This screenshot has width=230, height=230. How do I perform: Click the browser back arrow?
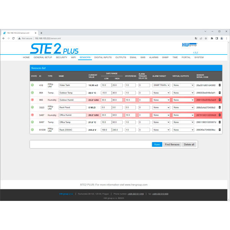click(3, 38)
